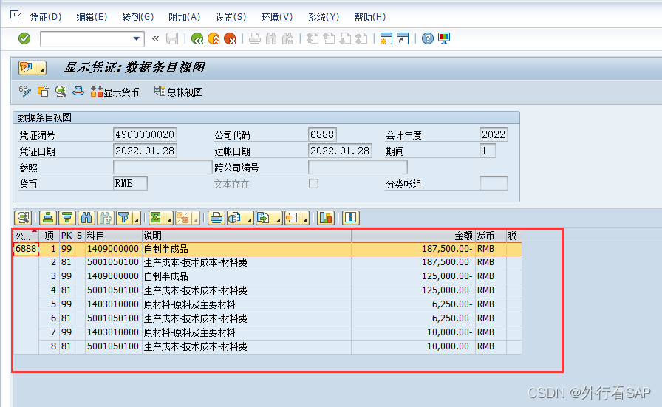662x407 pixels.
Task: Open the 系统(Y) menu
Action: click(x=323, y=17)
